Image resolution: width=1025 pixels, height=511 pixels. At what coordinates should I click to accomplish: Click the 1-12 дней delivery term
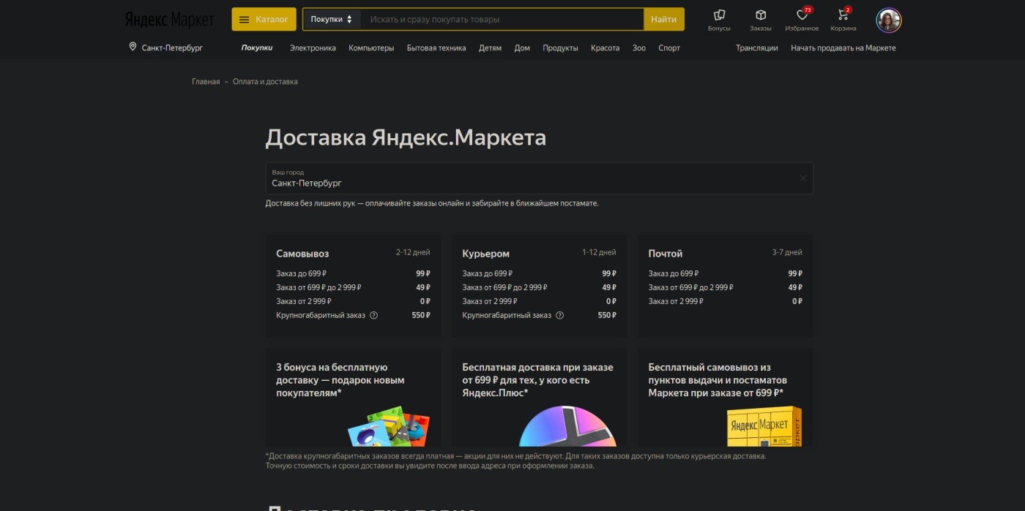(599, 252)
